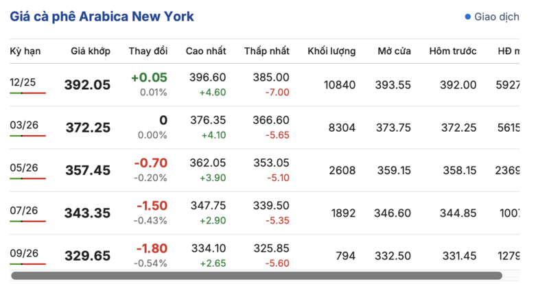
Task: Click the range bar under 03/26
Action: pos(27,136)
